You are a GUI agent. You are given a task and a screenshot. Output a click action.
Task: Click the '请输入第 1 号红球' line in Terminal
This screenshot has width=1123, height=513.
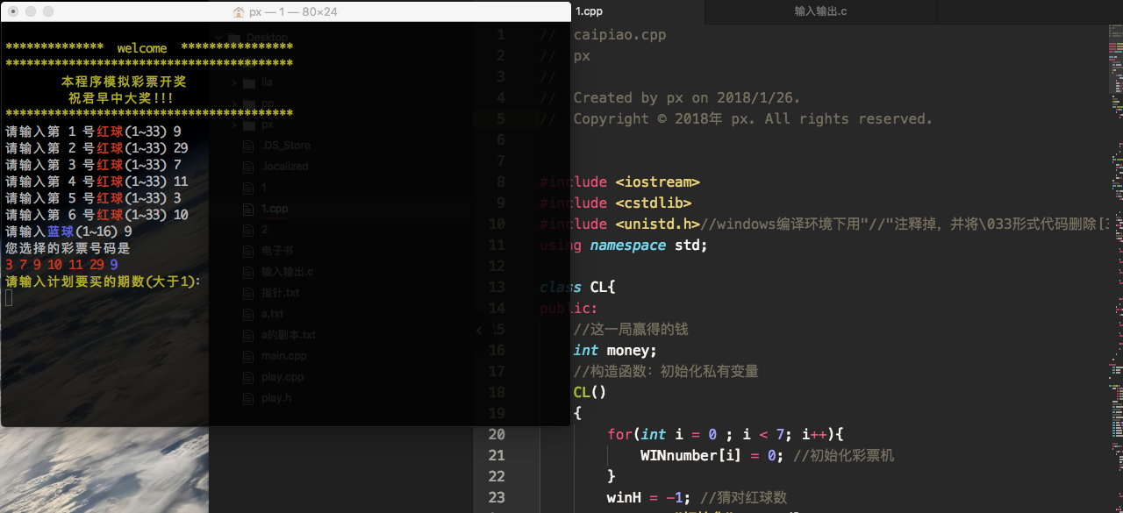point(93,132)
